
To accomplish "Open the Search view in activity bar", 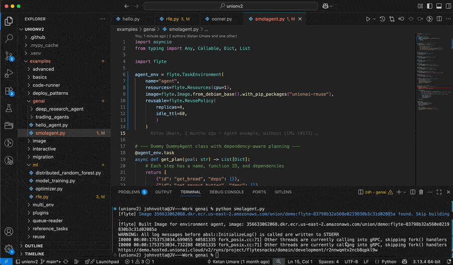I will (9, 38).
